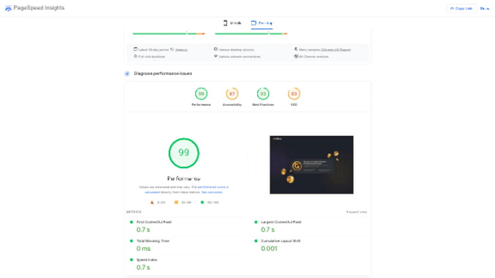Click the Total Blocking Time label
The image size is (495, 278).
[x=153, y=241]
